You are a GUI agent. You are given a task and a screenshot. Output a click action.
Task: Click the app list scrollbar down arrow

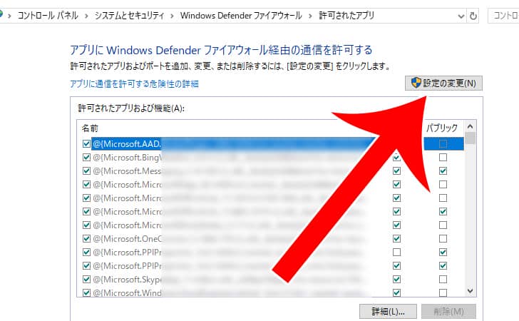[470, 291]
